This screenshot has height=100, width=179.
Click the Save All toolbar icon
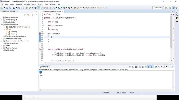pyautogui.click(x=10, y=8)
